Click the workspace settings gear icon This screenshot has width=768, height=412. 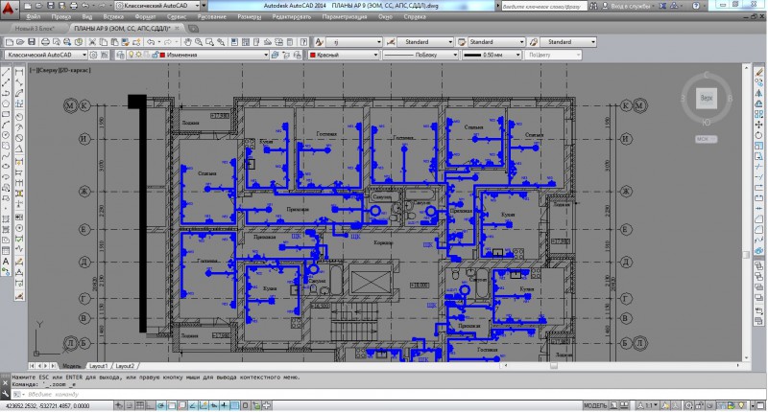tap(93, 55)
